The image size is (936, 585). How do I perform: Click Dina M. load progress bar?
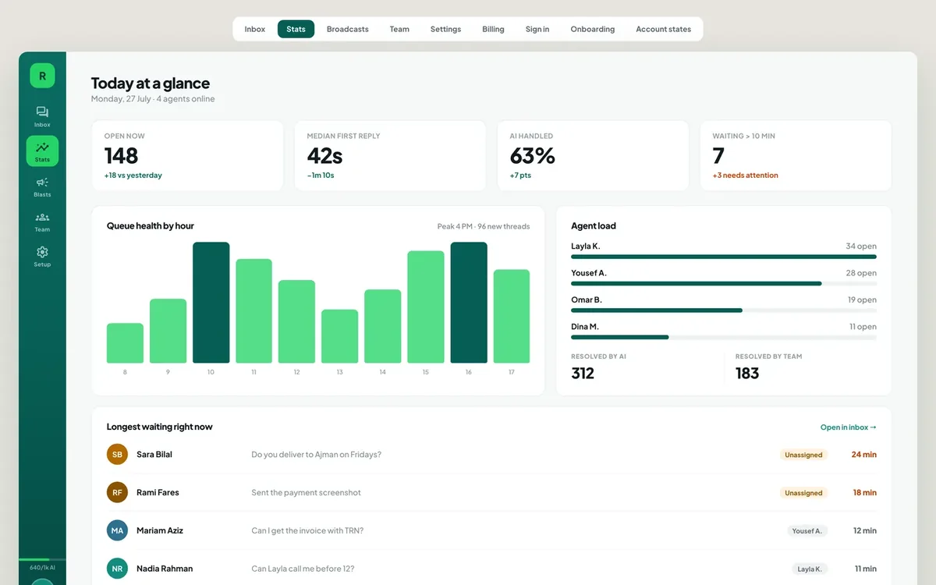pyautogui.click(x=724, y=337)
